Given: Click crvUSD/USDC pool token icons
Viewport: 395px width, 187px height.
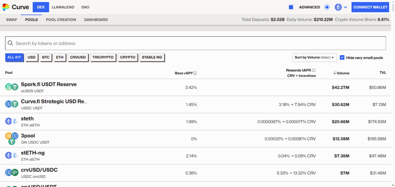Looking at the screenshot, I should [12, 172].
